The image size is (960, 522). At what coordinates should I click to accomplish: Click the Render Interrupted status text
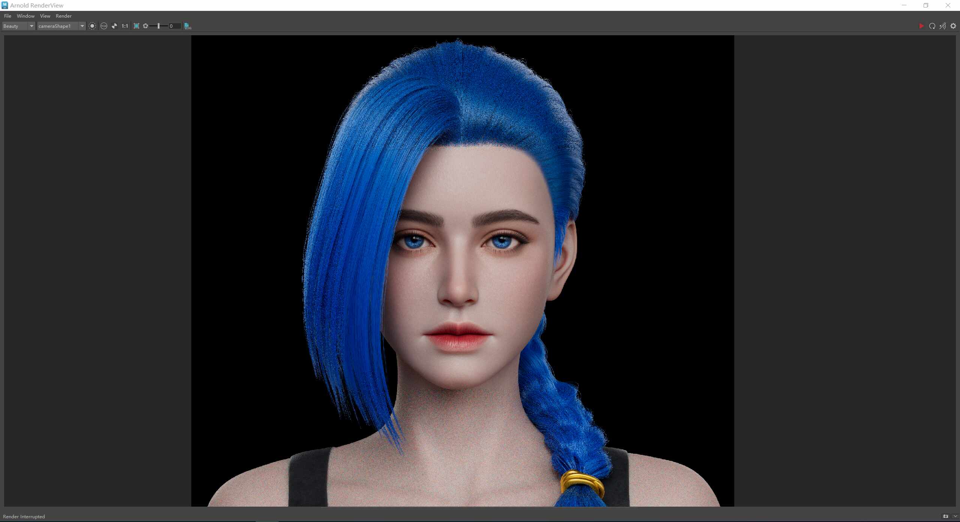[24, 516]
